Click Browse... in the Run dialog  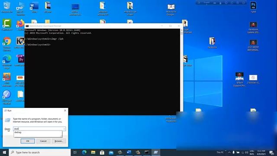coord(59,141)
